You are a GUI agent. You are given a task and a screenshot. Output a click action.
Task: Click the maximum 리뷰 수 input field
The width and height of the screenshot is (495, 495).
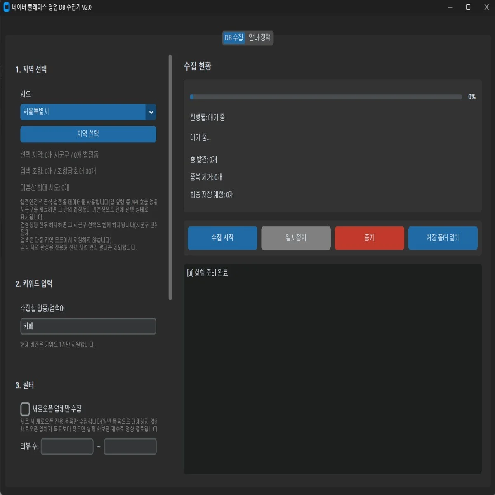coord(130,447)
